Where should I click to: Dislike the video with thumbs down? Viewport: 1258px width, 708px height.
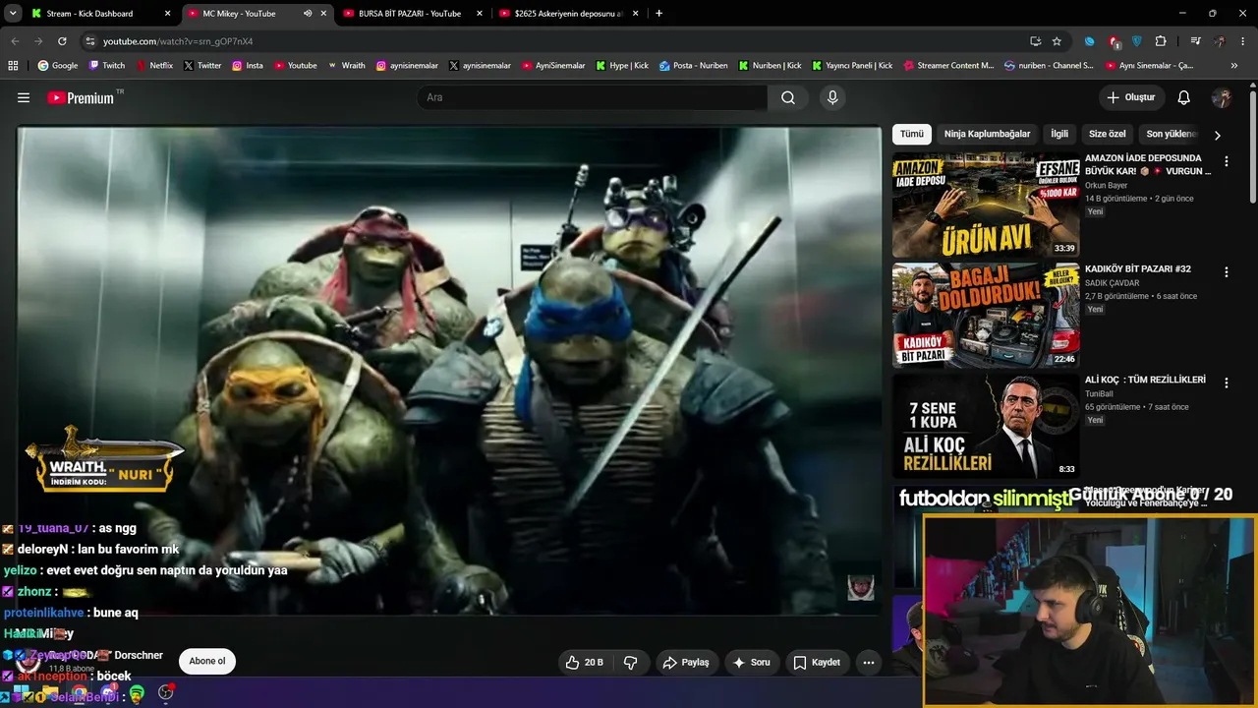[631, 662]
